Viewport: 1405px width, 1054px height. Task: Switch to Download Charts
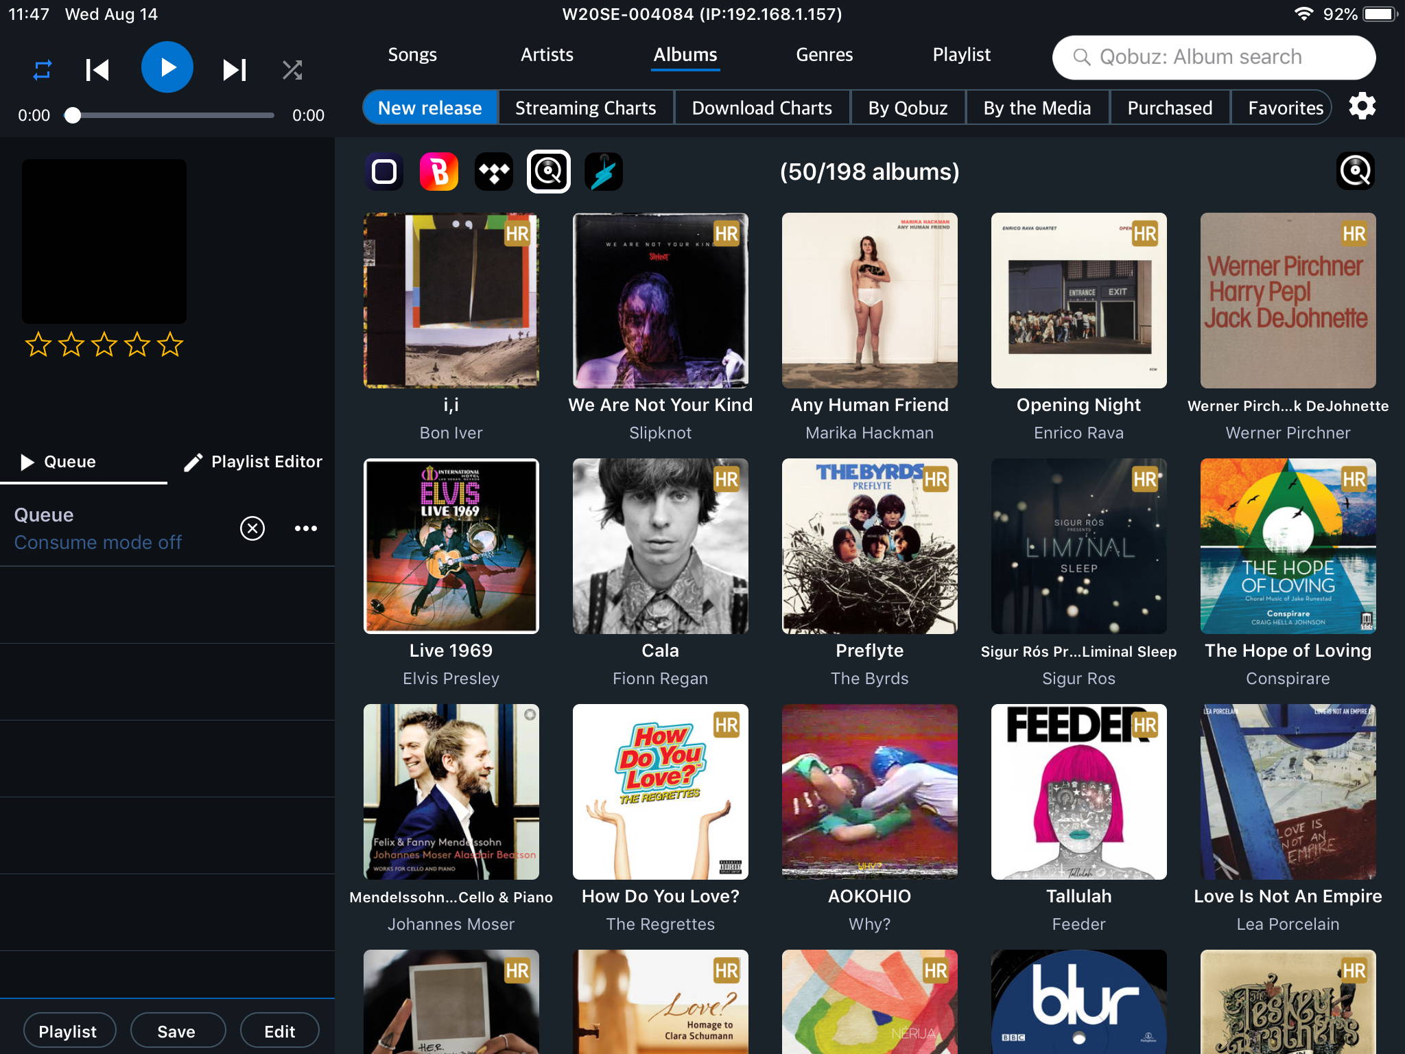click(x=762, y=108)
